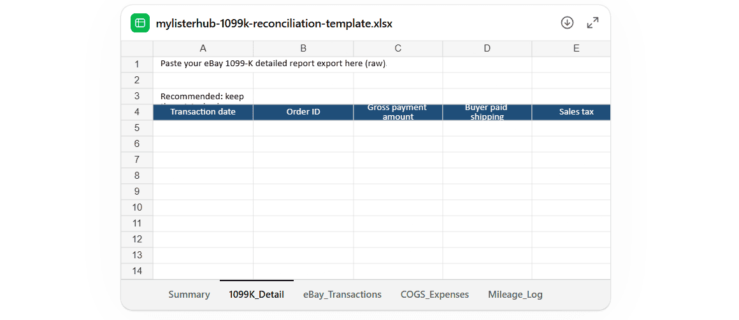
Task: Select column B header
Action: pyautogui.click(x=303, y=48)
